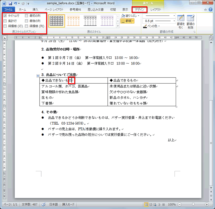Open the Customize Quick Access Toolbar dropdown
The image size is (215, 209).
click(28, 4)
